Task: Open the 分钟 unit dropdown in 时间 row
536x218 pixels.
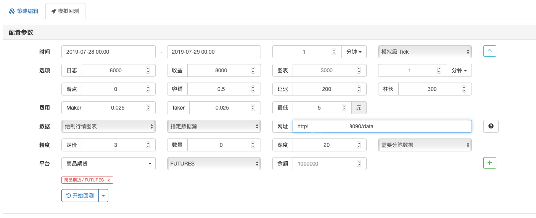Action: pyautogui.click(x=354, y=52)
